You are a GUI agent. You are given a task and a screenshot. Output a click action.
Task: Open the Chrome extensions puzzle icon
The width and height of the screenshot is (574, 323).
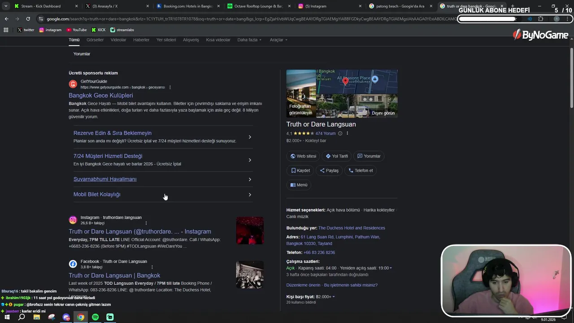[540, 19]
